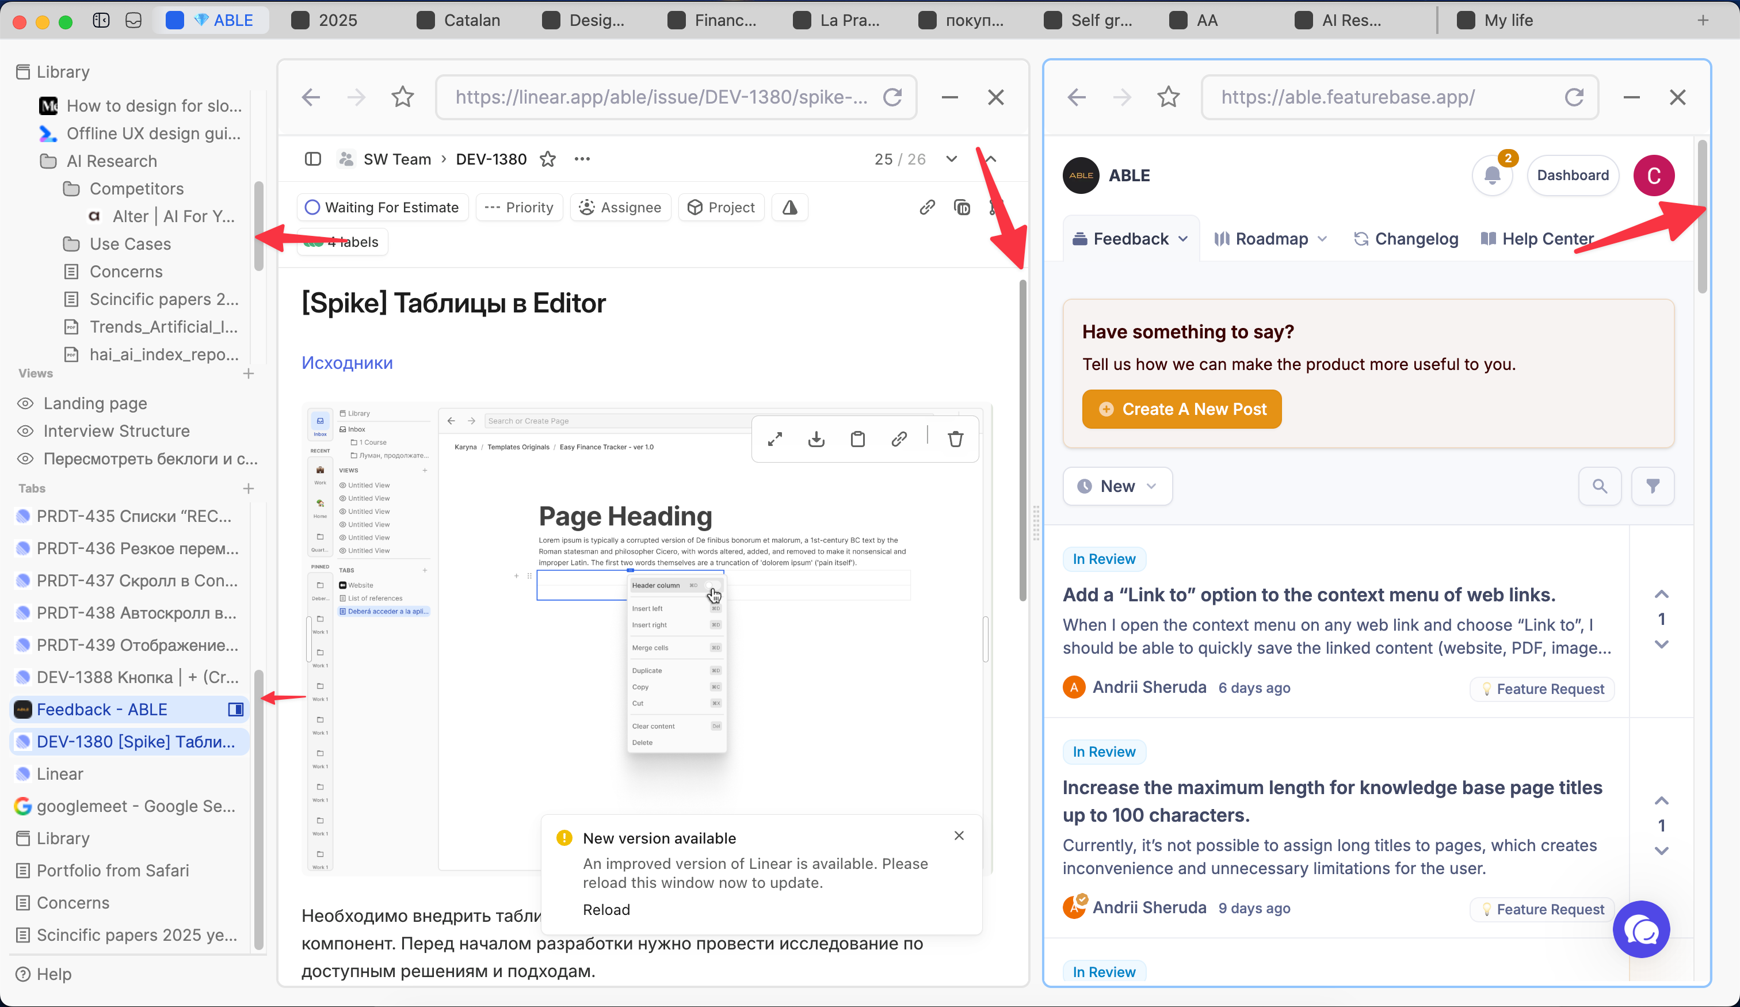Open the three-dot issue options menu
Image resolution: width=1740 pixels, height=1007 pixels.
coord(582,159)
